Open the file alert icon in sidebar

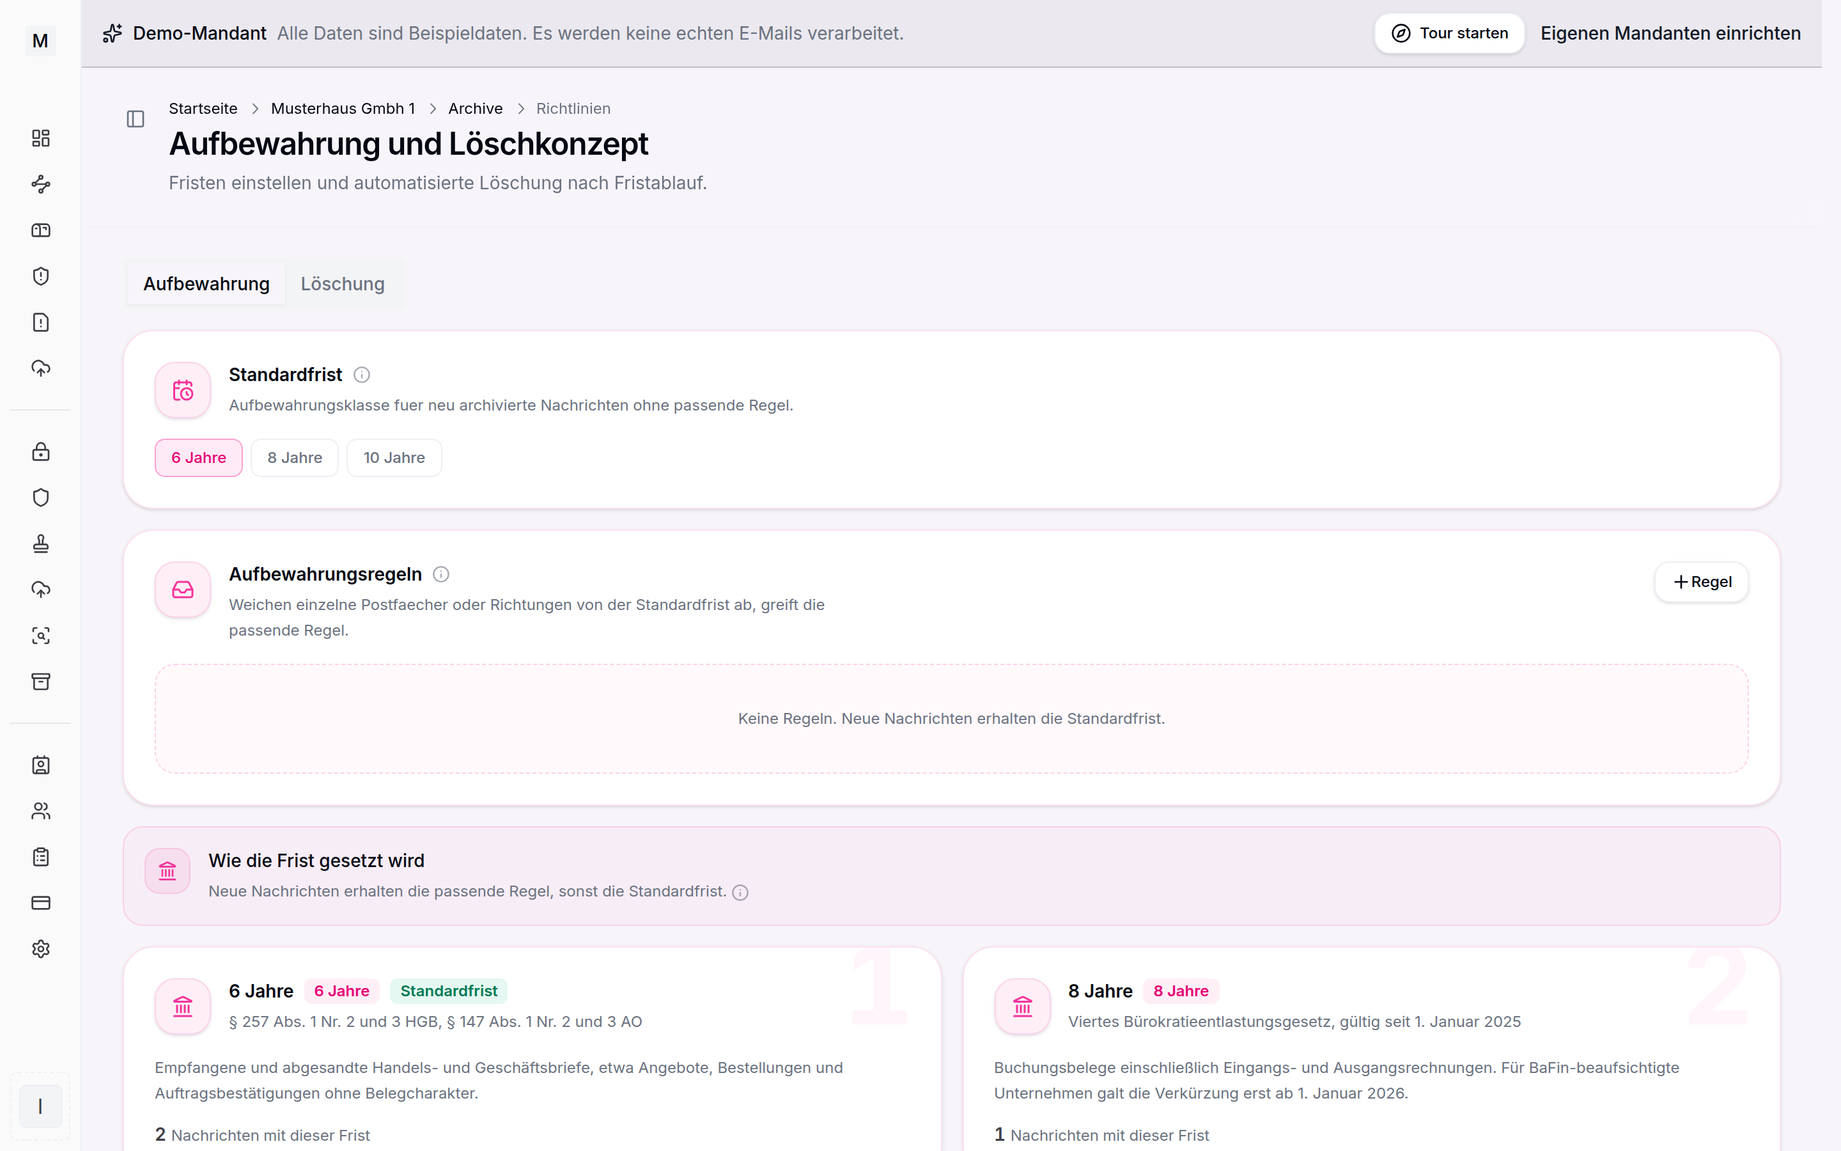click(40, 322)
